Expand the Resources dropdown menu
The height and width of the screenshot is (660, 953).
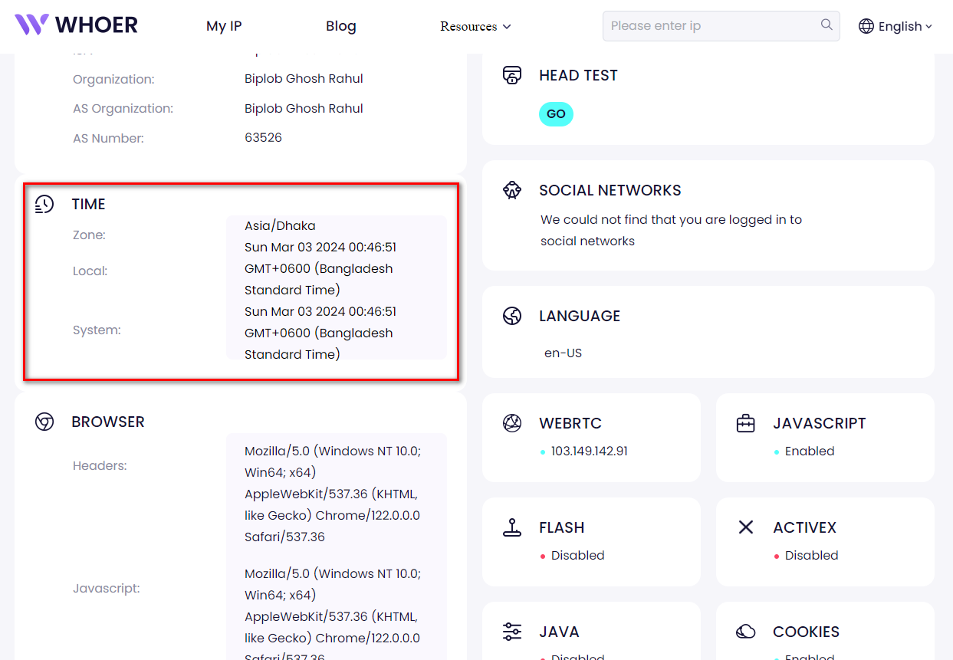click(x=475, y=26)
